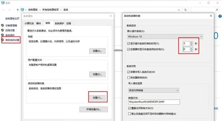The image size is (222, 121).
Task: Switch to 远程 tab
Action: (x=69, y=23)
